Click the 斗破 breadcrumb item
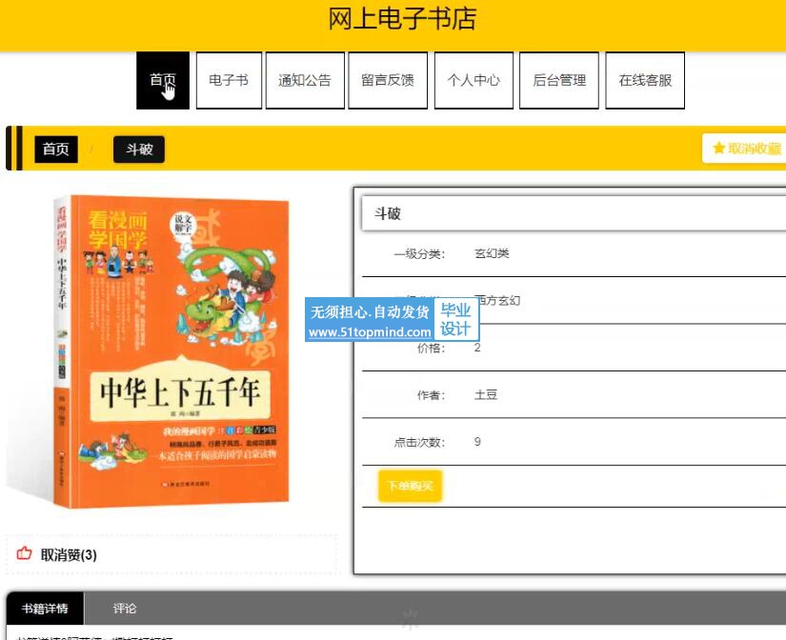786x640 pixels. tap(139, 149)
